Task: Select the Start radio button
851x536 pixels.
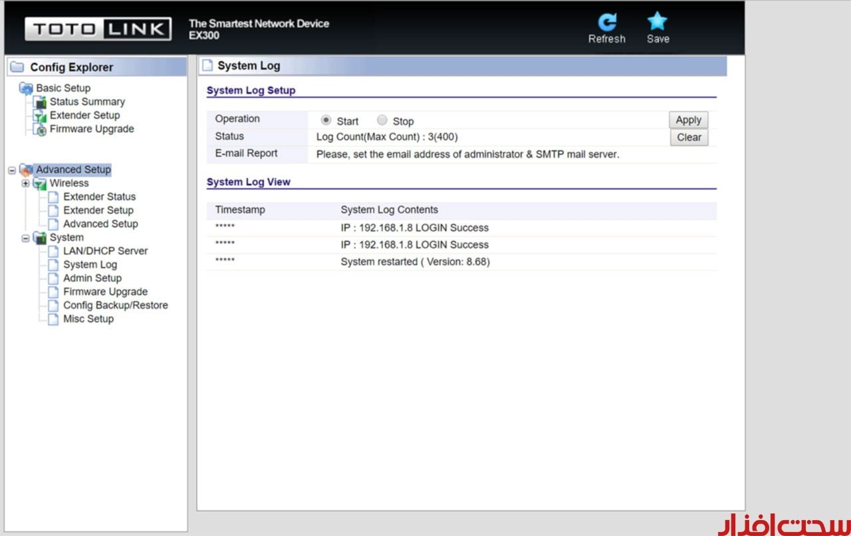Action: click(x=326, y=120)
